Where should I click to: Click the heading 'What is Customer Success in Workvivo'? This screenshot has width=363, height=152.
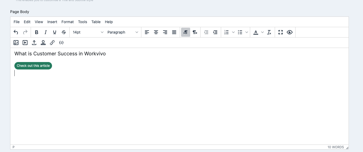(x=60, y=54)
